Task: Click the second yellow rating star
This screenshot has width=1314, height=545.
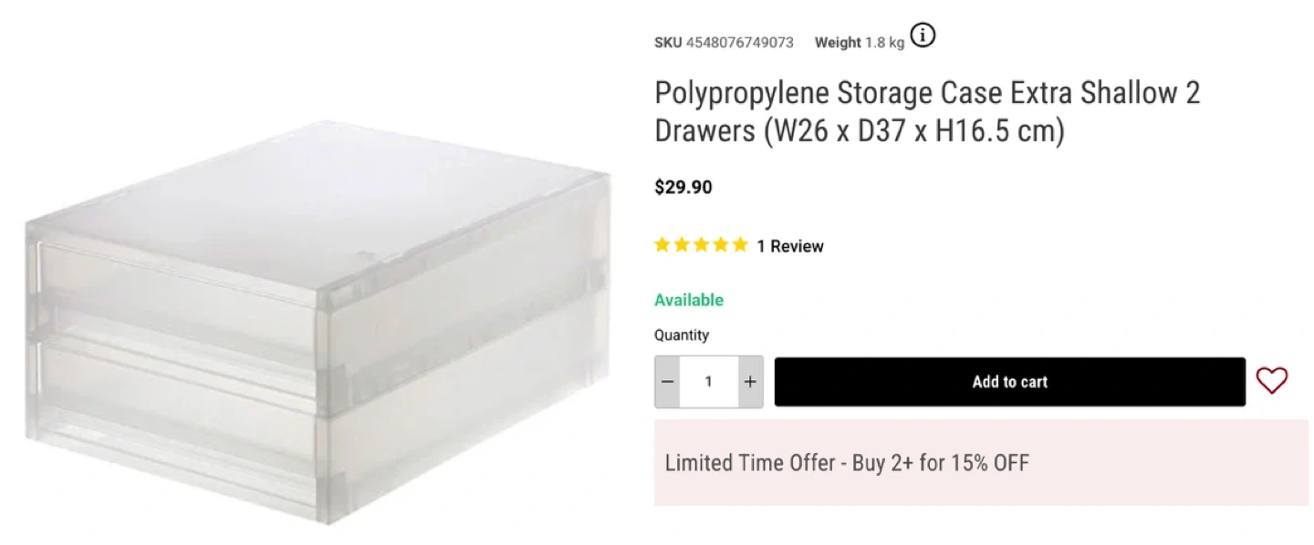Action: pyautogui.click(x=683, y=245)
